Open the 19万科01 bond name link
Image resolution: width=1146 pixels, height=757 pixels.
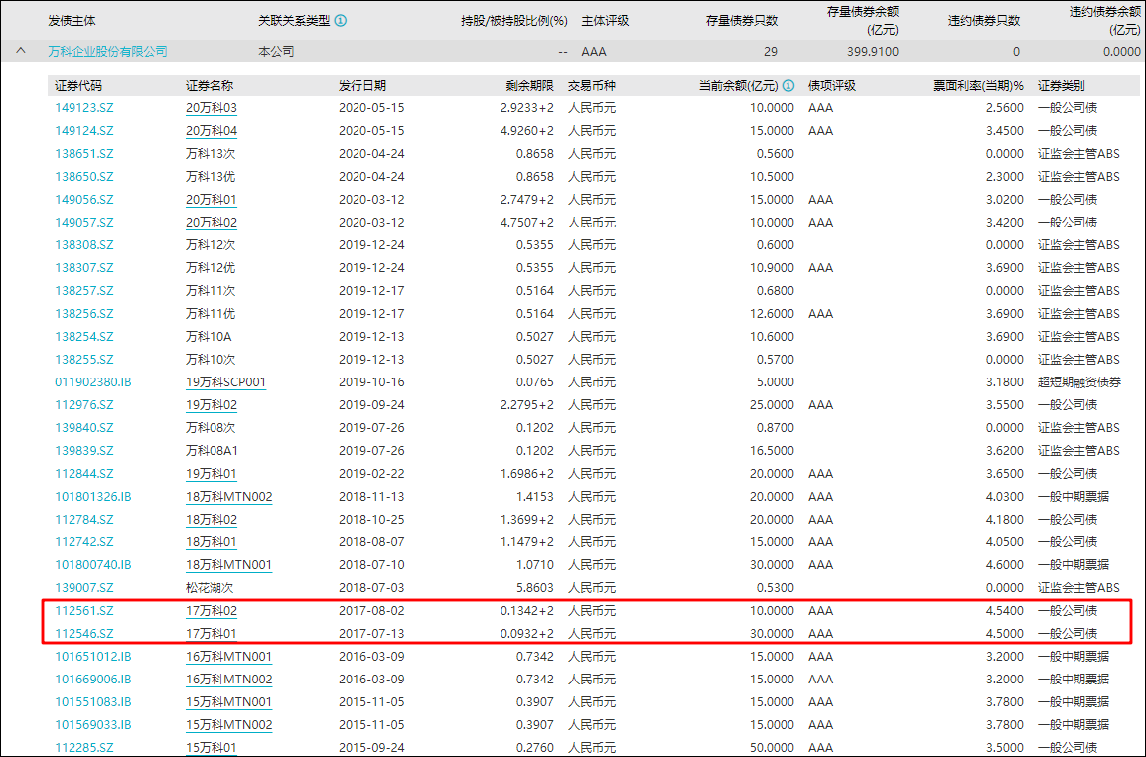click(x=212, y=474)
